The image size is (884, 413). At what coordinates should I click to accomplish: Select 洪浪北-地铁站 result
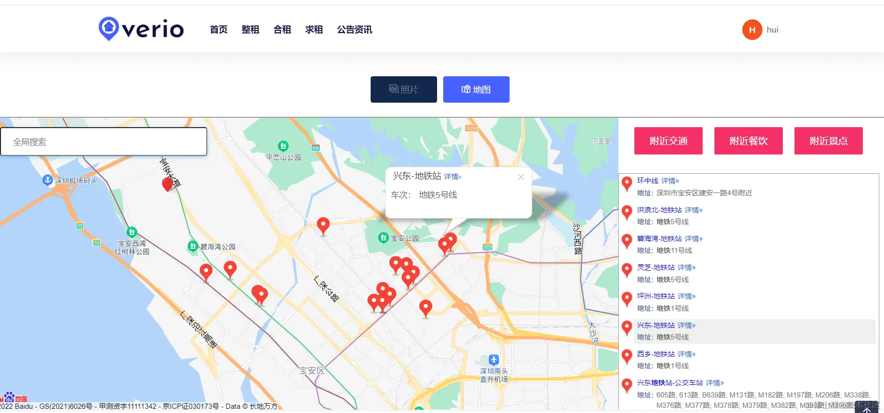click(659, 210)
